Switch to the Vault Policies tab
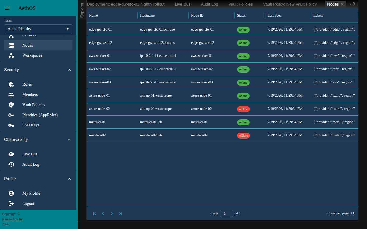 coord(241,4)
